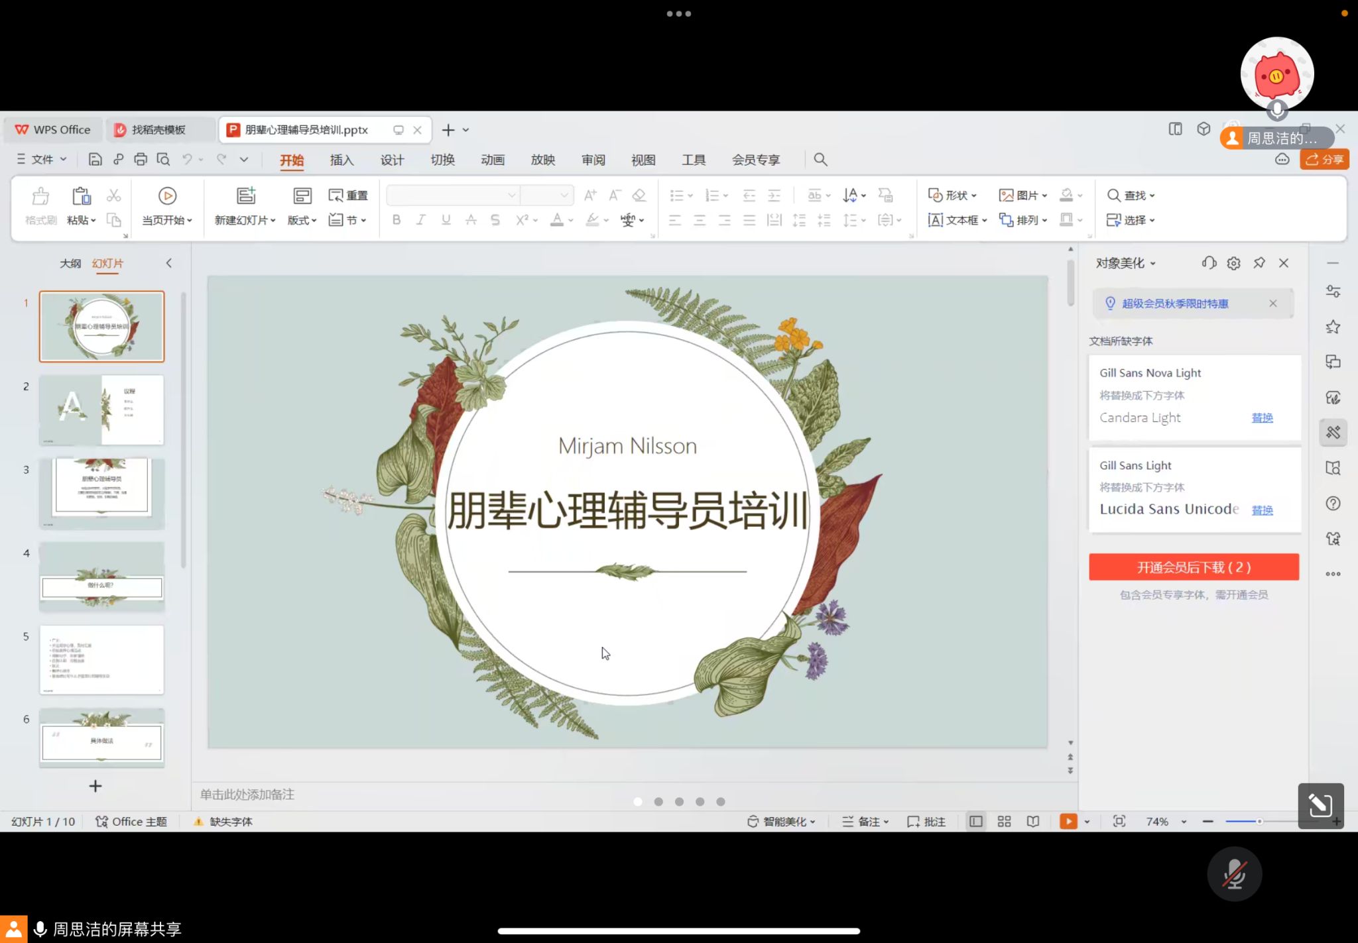Click the save icon in quick toolbar
This screenshot has width=1358, height=943.
pos(95,160)
